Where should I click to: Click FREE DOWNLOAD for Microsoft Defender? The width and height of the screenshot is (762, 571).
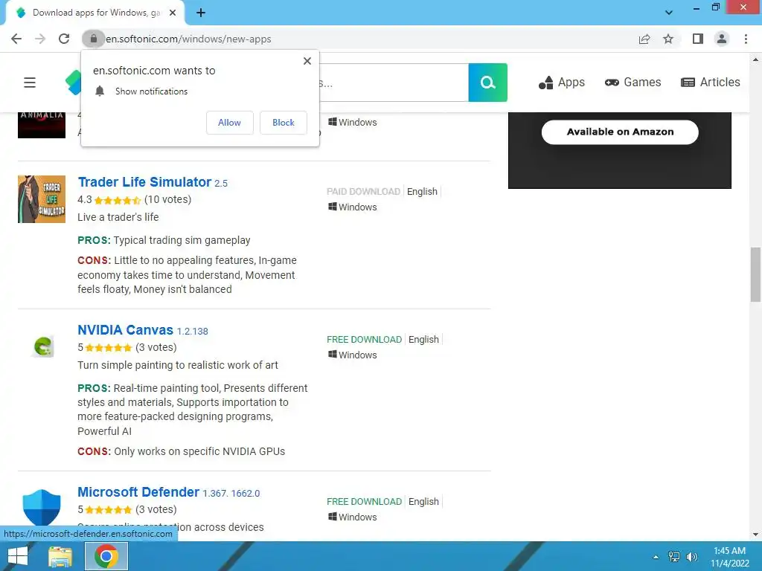click(365, 502)
